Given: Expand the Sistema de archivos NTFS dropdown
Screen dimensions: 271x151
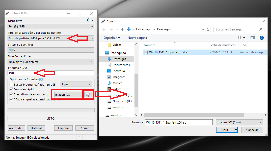Looking at the screenshot, I should (x=51, y=50).
